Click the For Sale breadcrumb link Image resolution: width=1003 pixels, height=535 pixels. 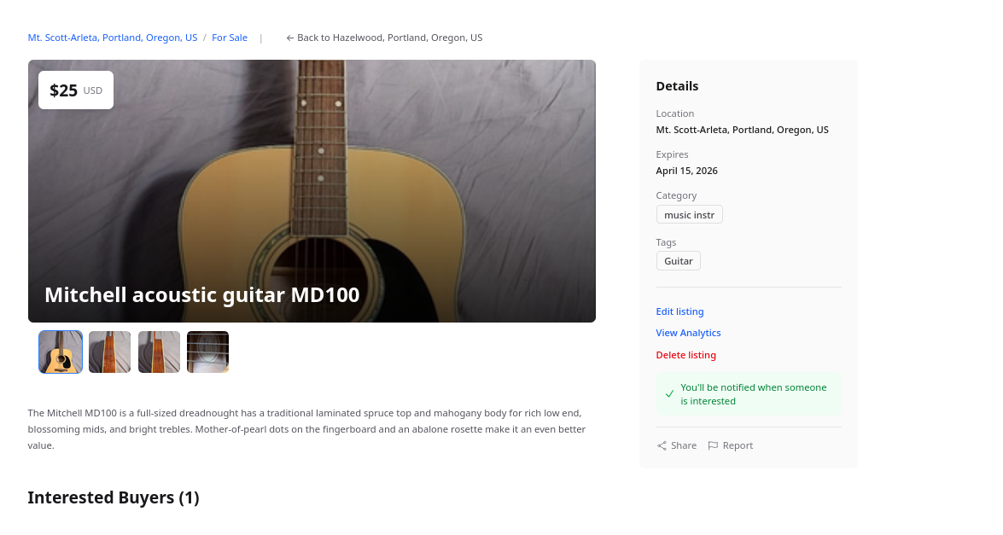click(x=229, y=37)
